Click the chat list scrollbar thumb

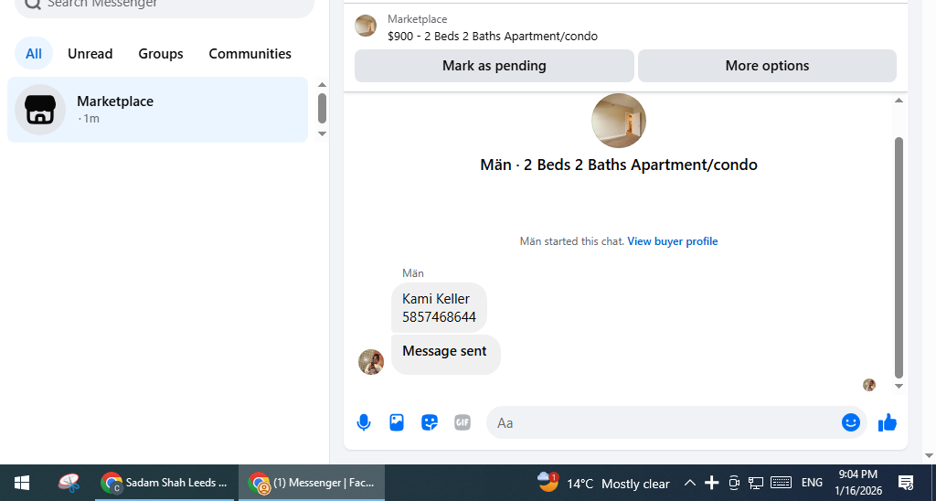pos(322,108)
